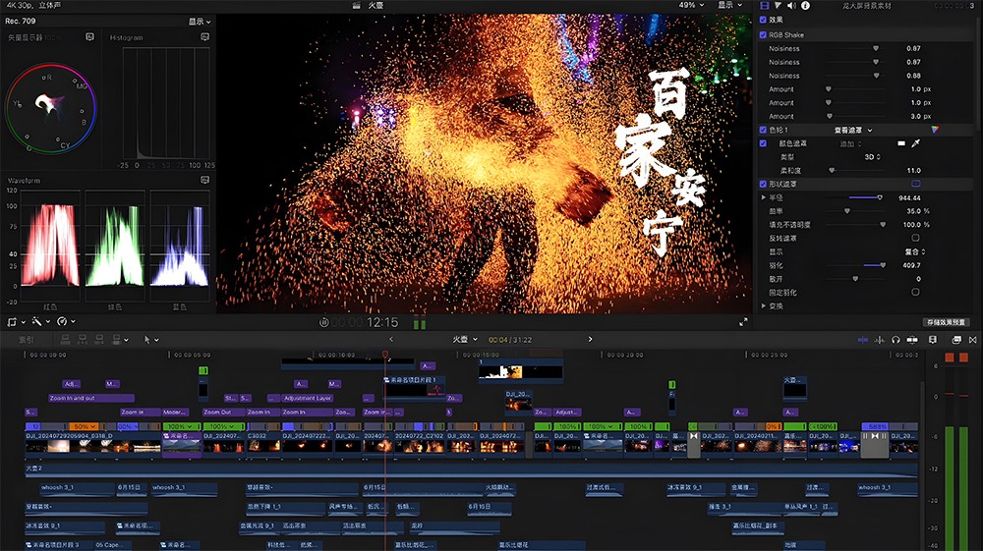Open the 显示 复合 popup

point(915,251)
